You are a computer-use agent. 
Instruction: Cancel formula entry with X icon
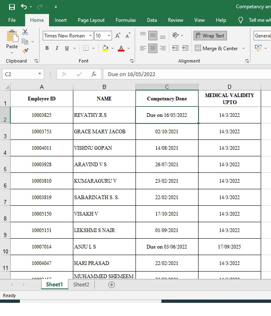tap(64, 74)
